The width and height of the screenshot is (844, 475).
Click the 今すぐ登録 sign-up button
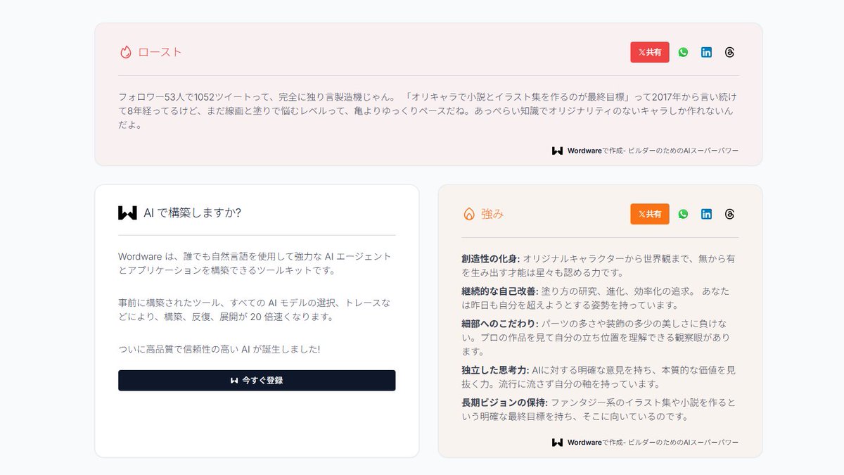(257, 380)
